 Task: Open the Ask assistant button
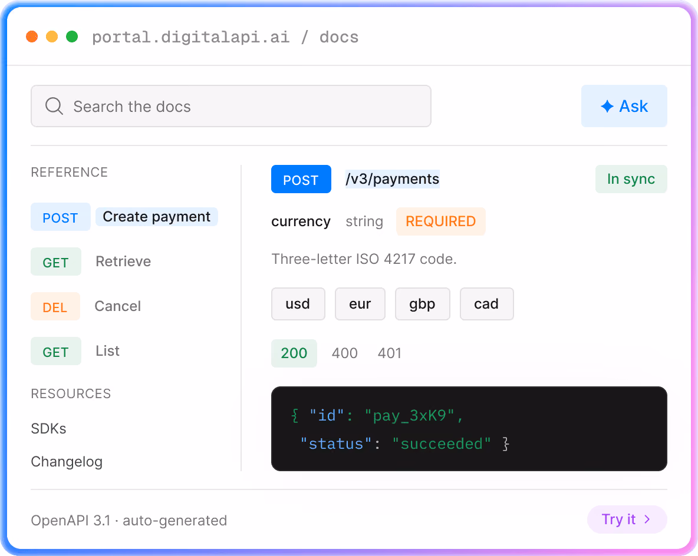[624, 106]
